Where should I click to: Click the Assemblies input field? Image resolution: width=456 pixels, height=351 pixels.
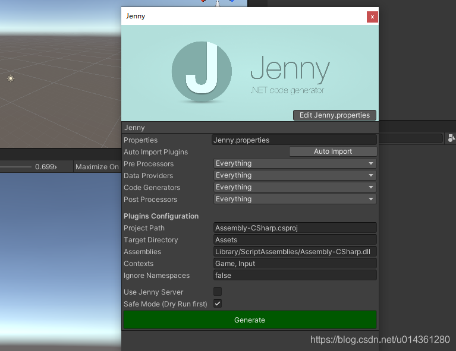tap(295, 252)
